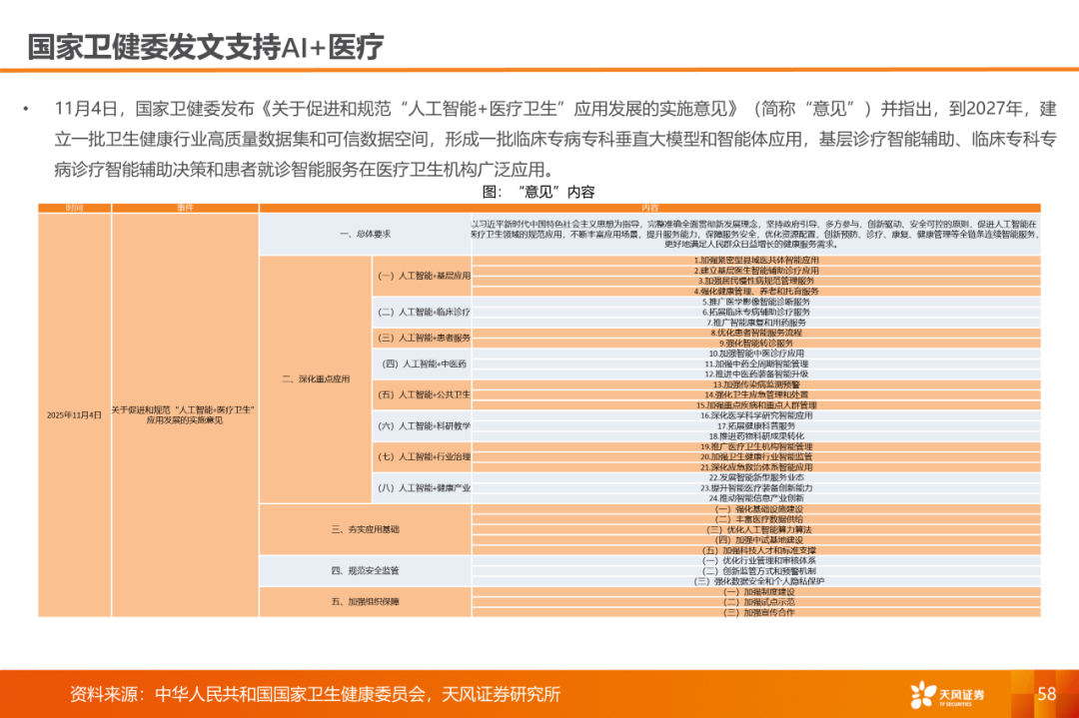Click the row label 四、规范安全监管
This screenshot has width=1079, height=718.
365,570
